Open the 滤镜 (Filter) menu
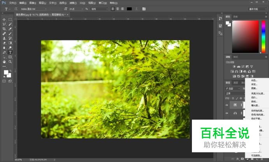269x162 pixels. [x=73, y=3]
